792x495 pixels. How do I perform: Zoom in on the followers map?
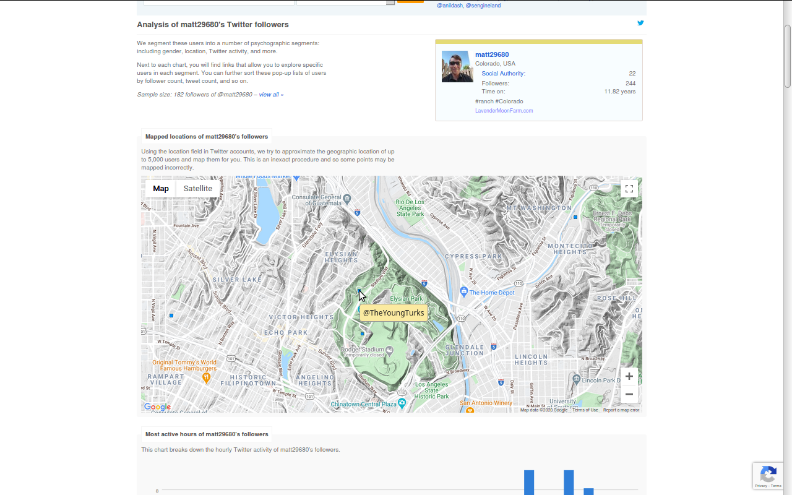point(629,376)
